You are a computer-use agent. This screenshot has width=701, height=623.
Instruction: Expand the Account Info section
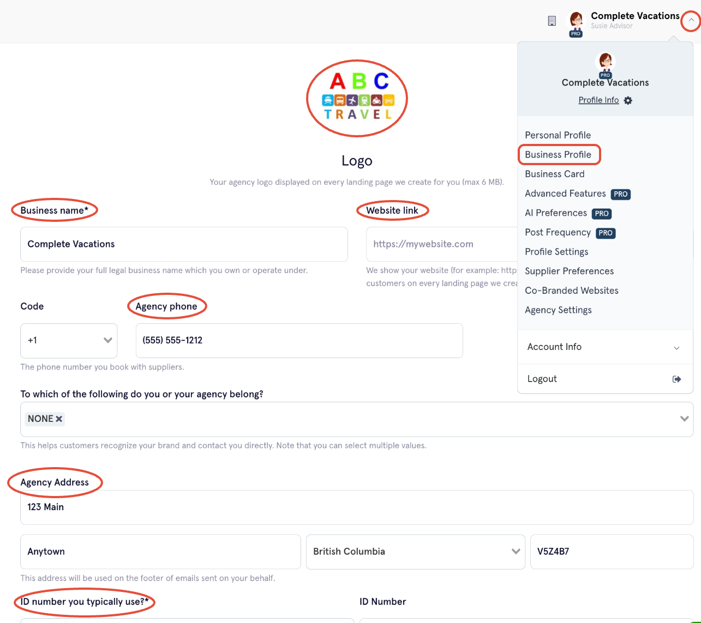tap(605, 347)
